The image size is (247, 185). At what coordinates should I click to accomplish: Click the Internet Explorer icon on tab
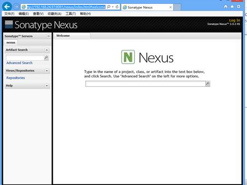click(x=125, y=7)
